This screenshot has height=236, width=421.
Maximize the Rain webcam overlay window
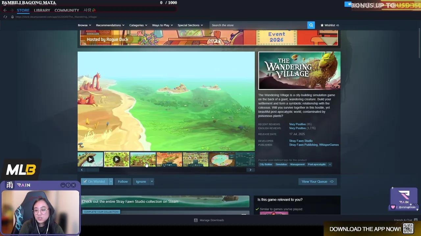tap(68, 185)
